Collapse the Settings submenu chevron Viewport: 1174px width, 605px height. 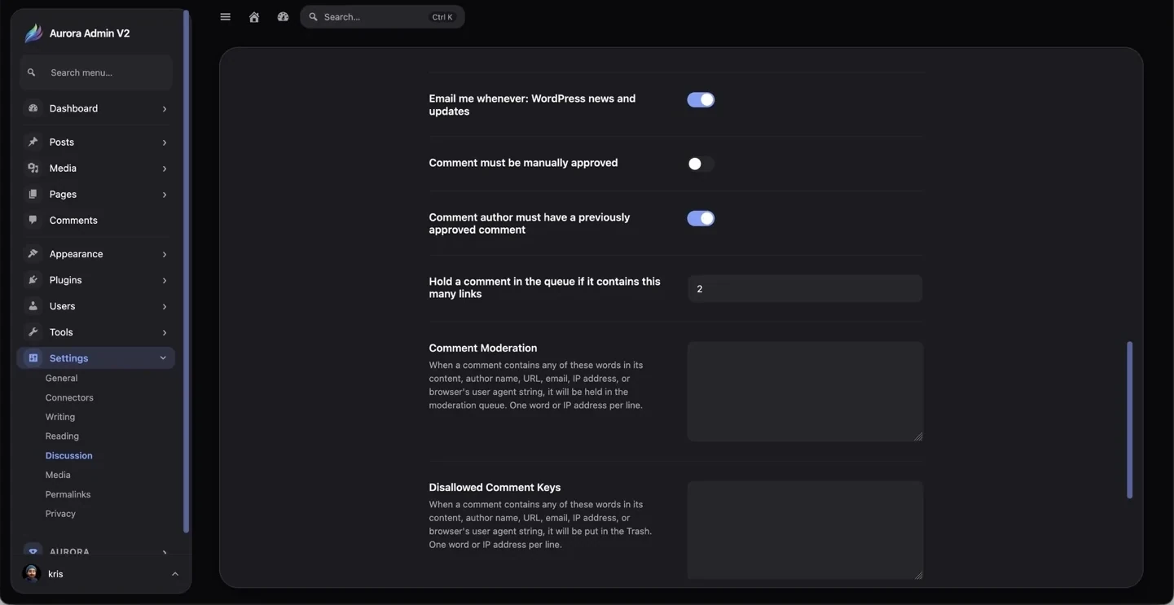163,357
